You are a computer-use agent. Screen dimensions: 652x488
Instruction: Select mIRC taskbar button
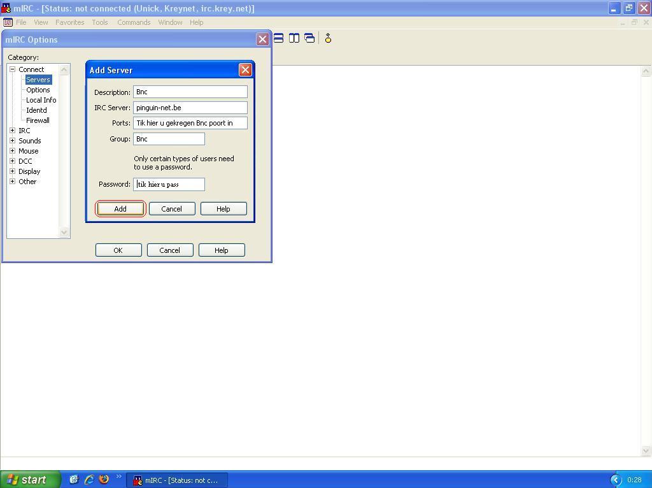click(177, 480)
